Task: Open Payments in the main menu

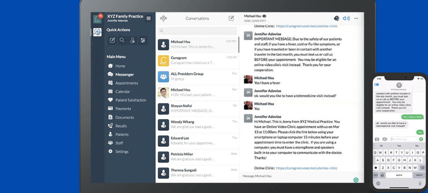Action: pyautogui.click(x=119, y=109)
